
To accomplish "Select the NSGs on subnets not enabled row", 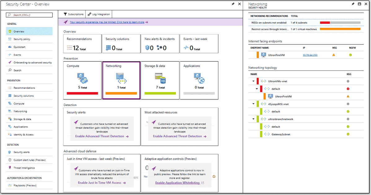I will click(x=306, y=23).
